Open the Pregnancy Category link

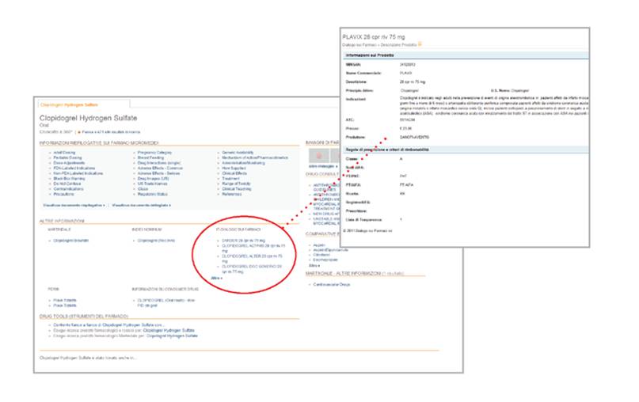click(x=154, y=153)
